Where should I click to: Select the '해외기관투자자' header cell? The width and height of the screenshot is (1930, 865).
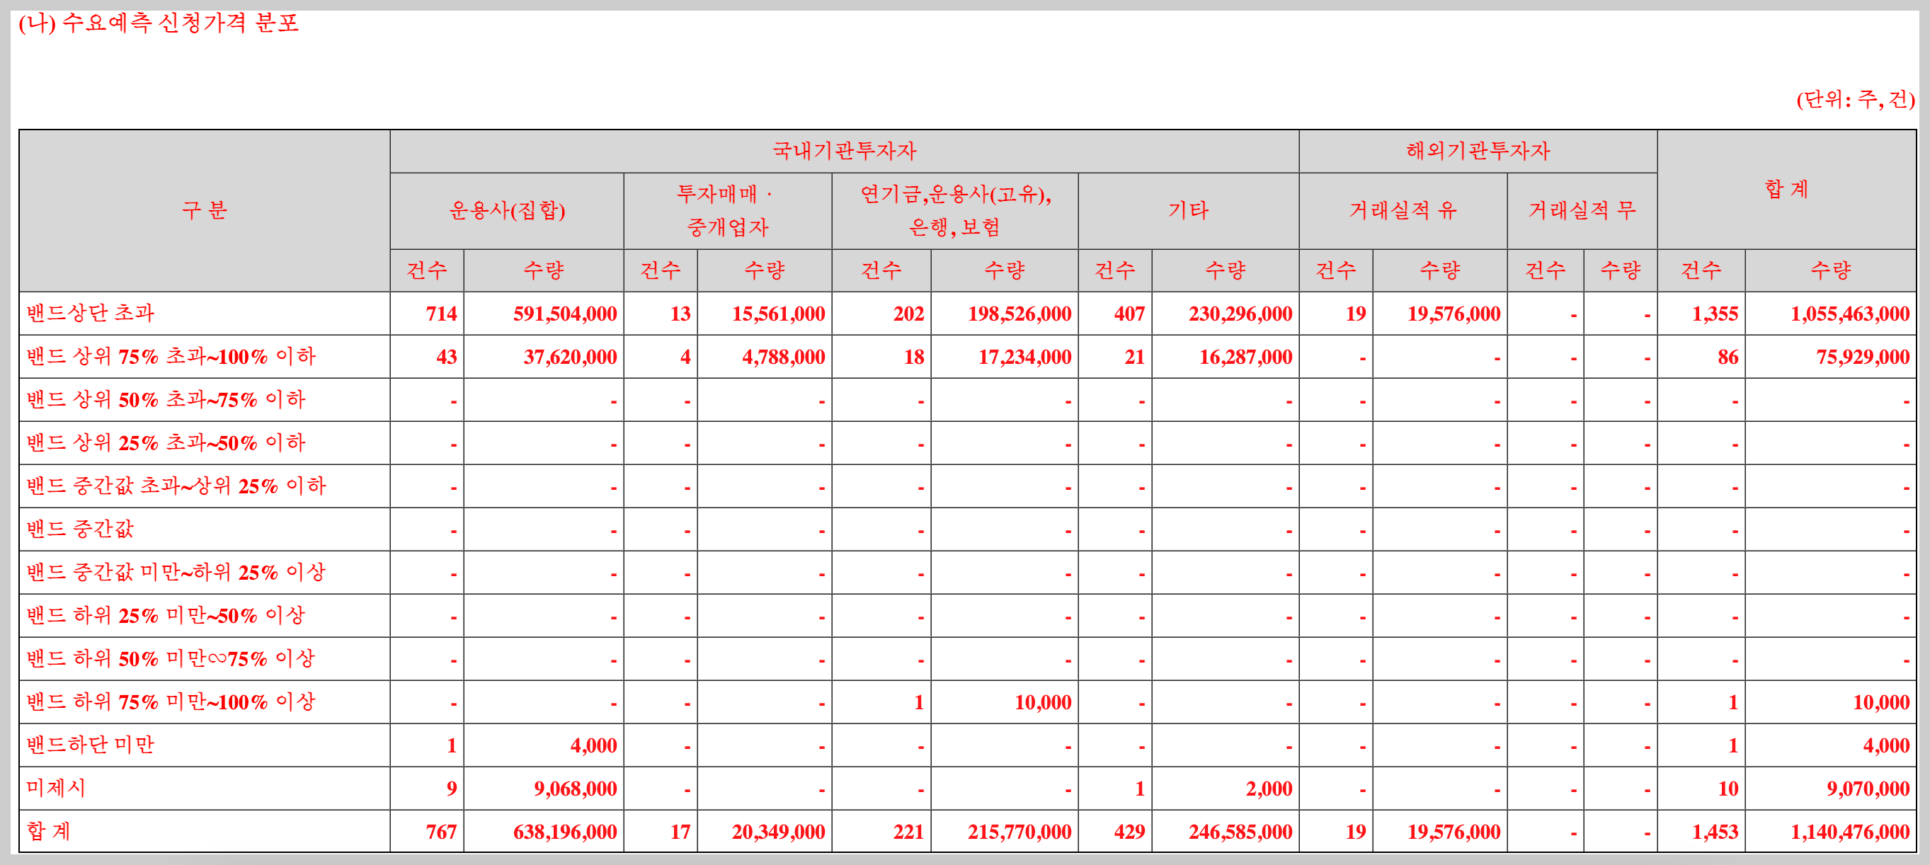[x=1478, y=151]
